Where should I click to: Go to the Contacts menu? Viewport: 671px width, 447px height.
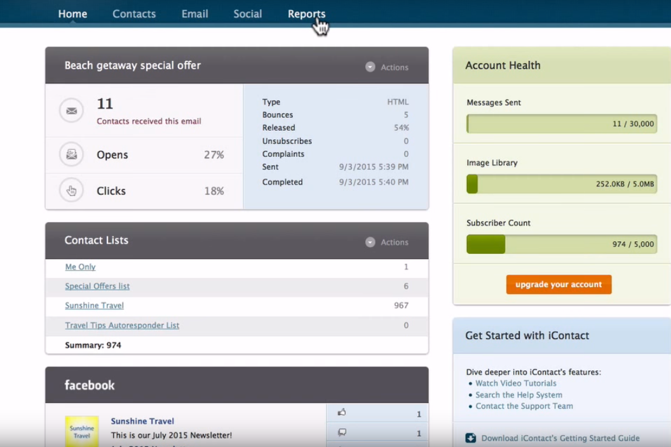(134, 14)
